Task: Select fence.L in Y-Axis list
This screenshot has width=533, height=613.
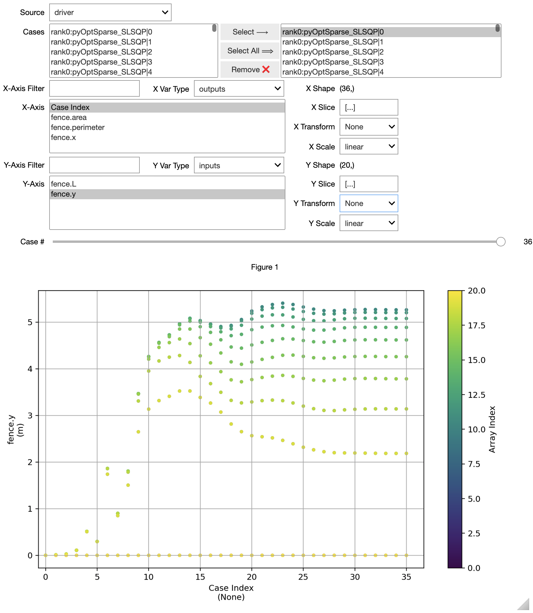Action: point(167,184)
